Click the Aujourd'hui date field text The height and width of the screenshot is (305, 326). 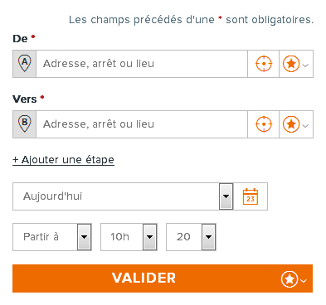(52, 196)
